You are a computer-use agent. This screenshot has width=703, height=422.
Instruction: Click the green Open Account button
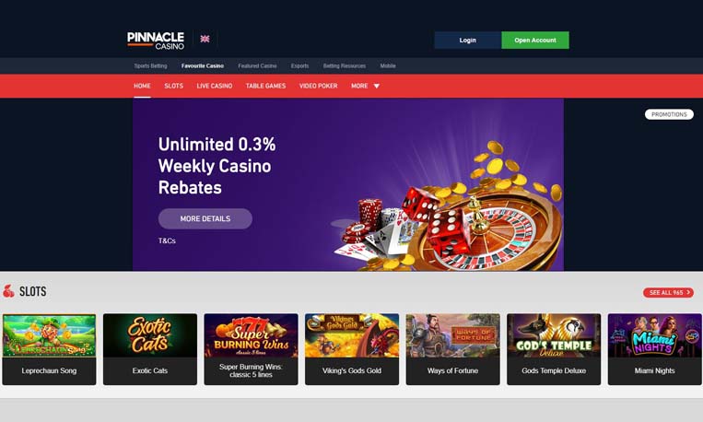point(535,40)
